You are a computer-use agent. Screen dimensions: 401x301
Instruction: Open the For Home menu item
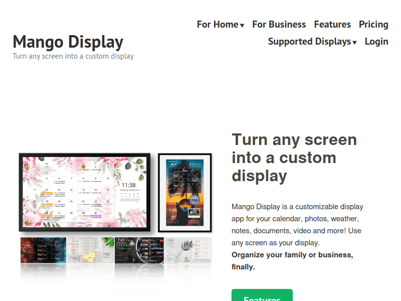218,25
